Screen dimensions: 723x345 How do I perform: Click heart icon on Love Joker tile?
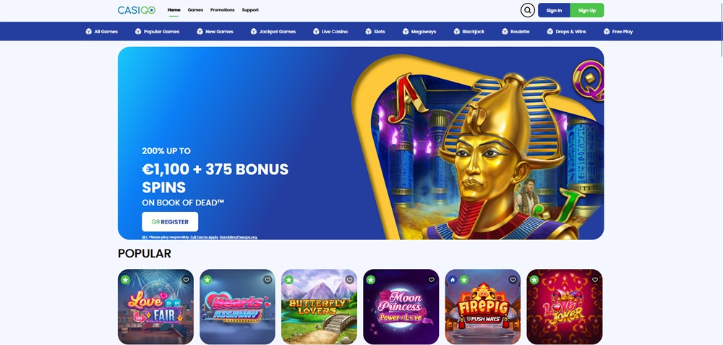pyautogui.click(x=595, y=279)
